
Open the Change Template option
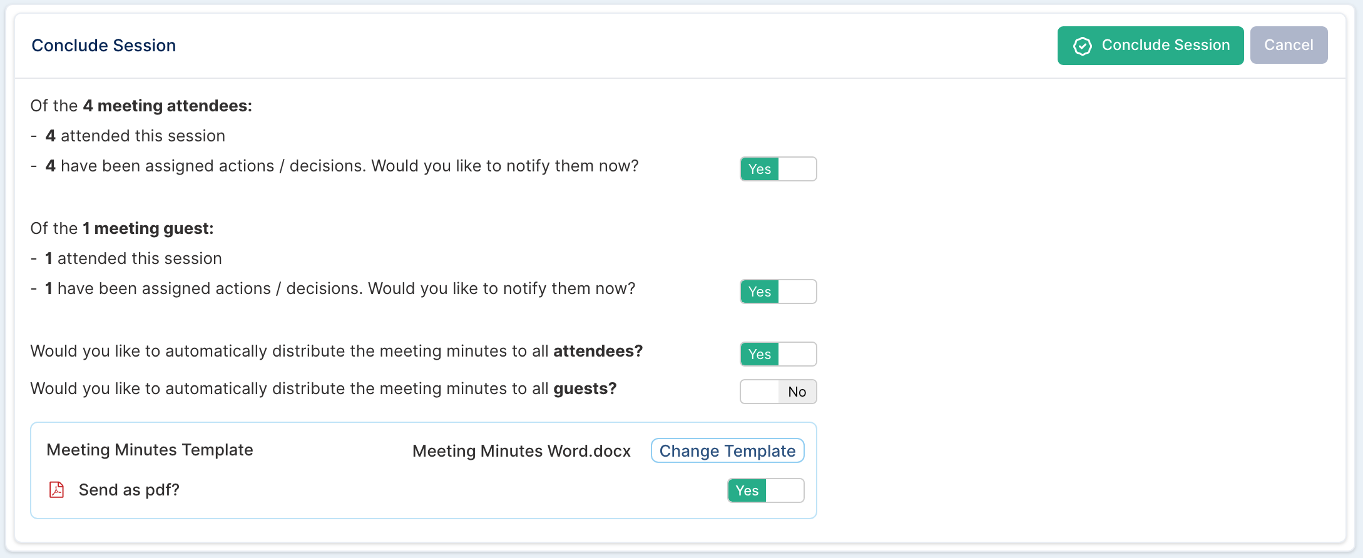point(727,451)
